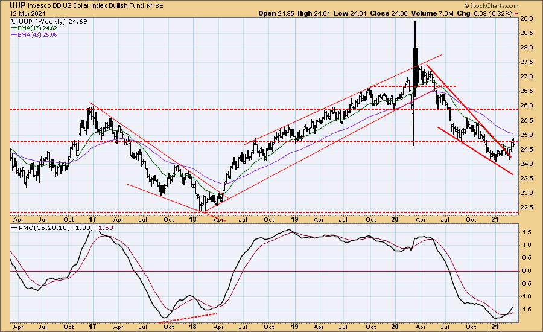
Task: Select the Open 24.85 value
Action: click(x=276, y=13)
